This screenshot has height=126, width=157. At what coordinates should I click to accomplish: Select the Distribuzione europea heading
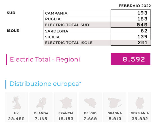45,84
